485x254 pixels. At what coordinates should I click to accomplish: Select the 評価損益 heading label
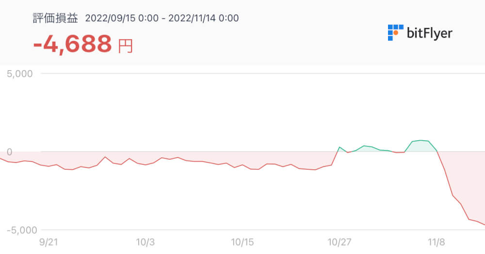point(55,18)
